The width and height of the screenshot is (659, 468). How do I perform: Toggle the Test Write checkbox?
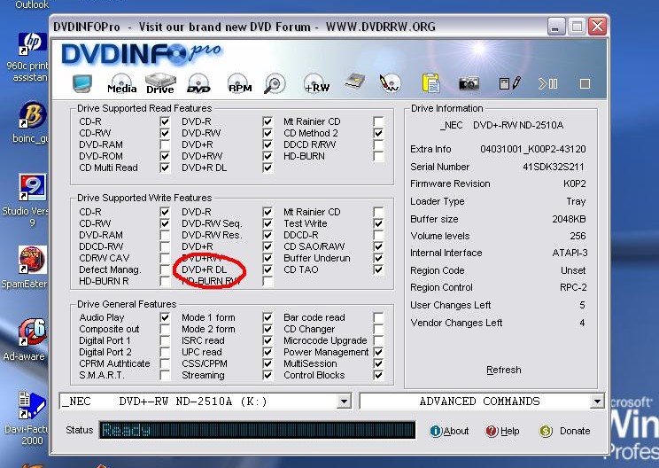tap(378, 223)
